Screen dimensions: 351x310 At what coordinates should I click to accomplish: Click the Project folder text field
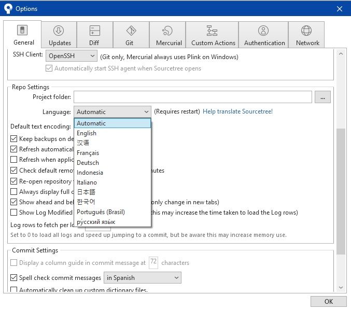(192, 97)
